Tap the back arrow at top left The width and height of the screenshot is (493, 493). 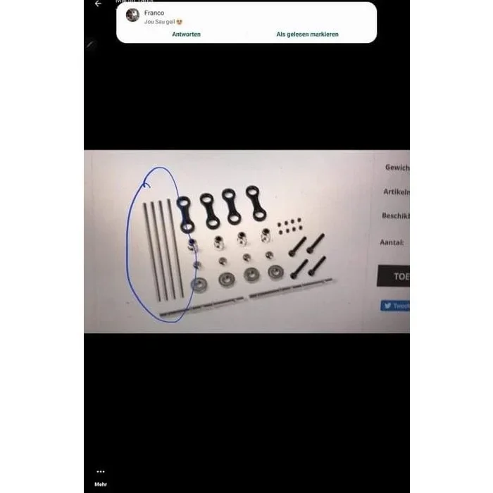pos(98,4)
